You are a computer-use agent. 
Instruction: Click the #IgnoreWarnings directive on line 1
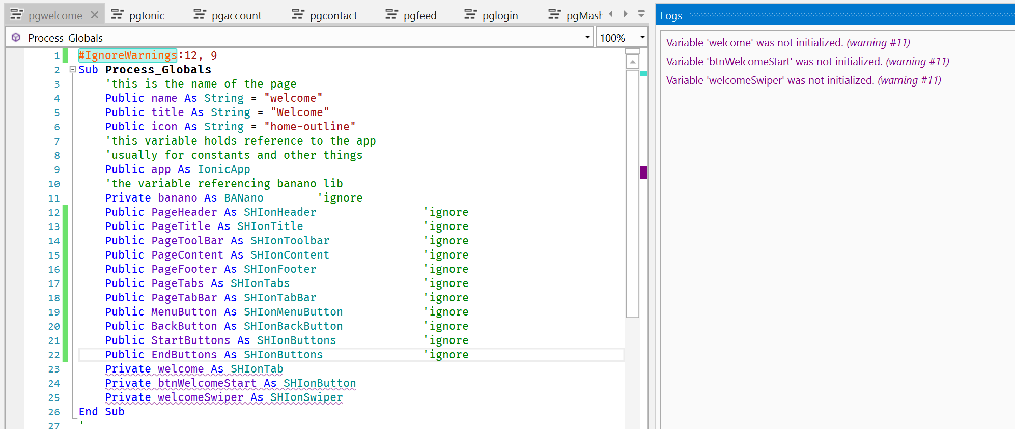128,55
